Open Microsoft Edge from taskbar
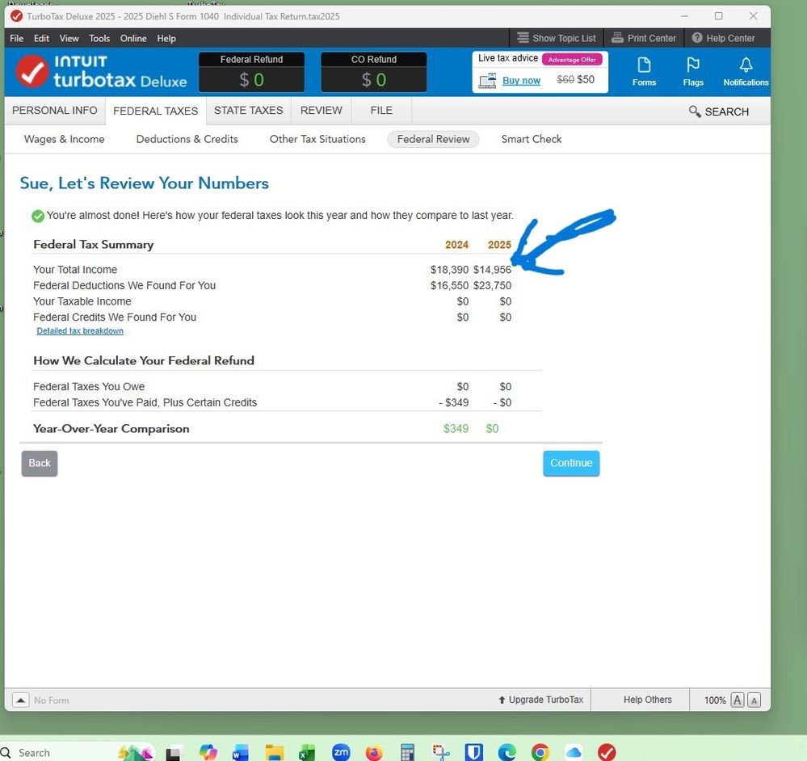807x761 pixels. click(507, 753)
